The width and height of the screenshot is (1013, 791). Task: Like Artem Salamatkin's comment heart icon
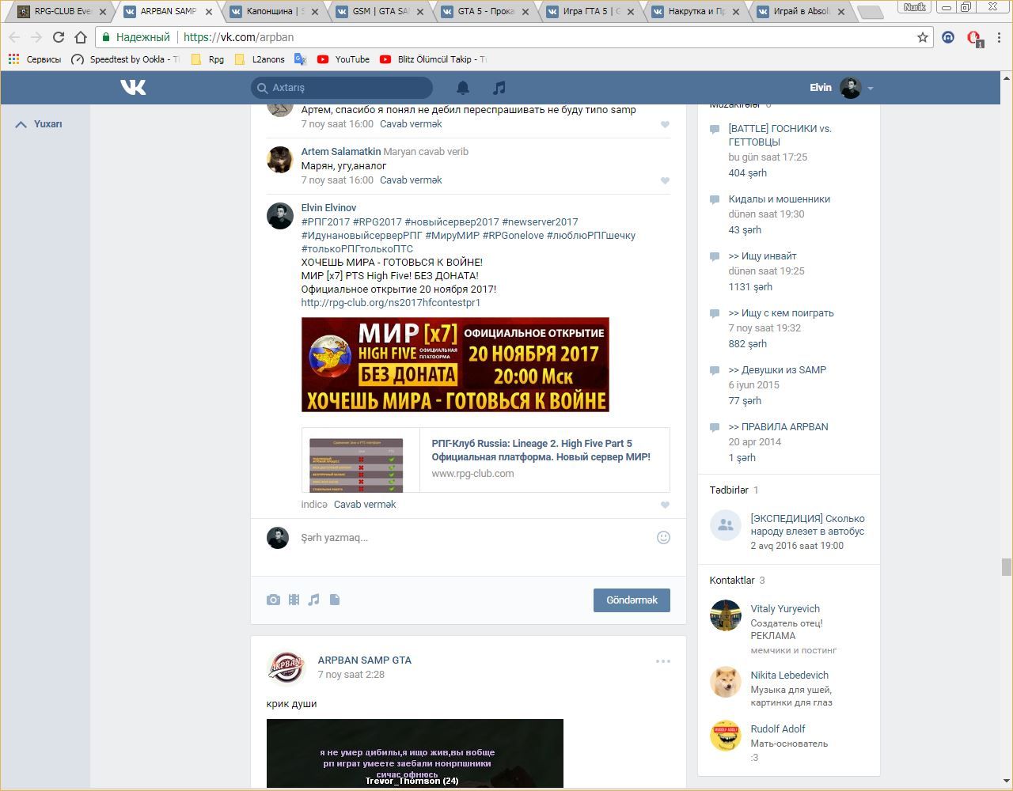click(x=665, y=180)
